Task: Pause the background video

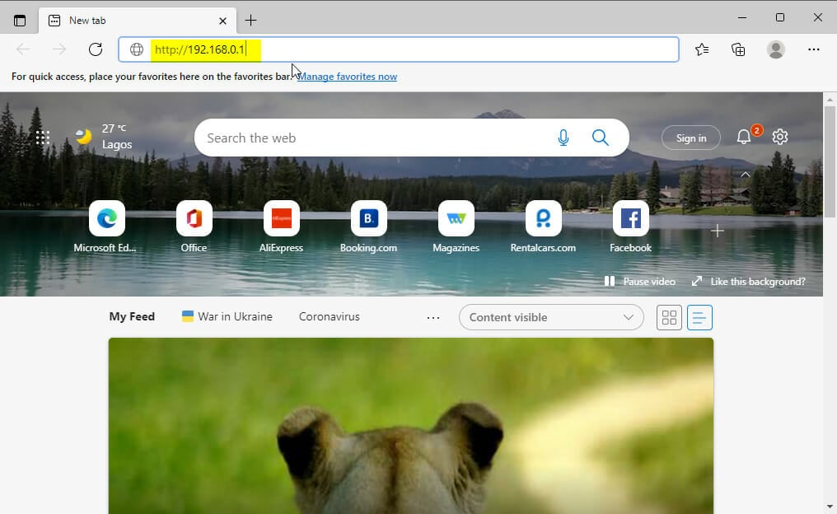Action: click(639, 281)
